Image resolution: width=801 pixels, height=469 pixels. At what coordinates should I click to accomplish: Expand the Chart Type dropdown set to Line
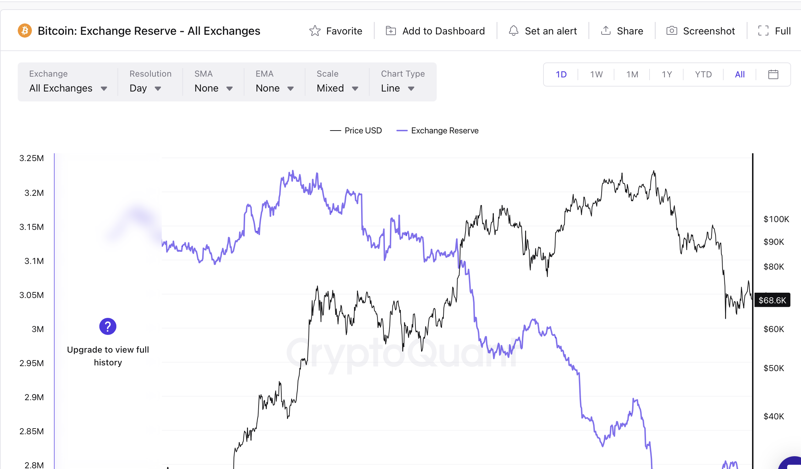pos(397,88)
